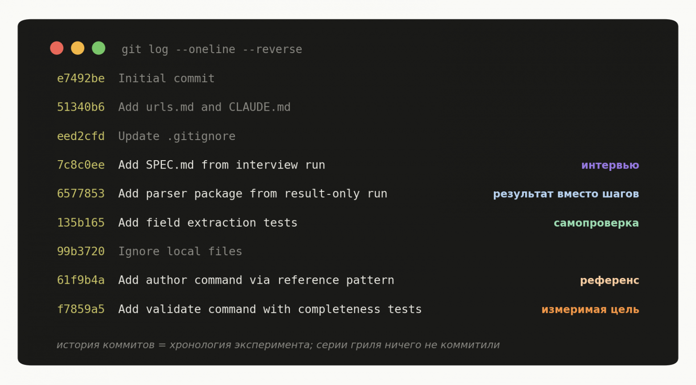Click the green 'самопроверка' label

pyautogui.click(x=596, y=223)
